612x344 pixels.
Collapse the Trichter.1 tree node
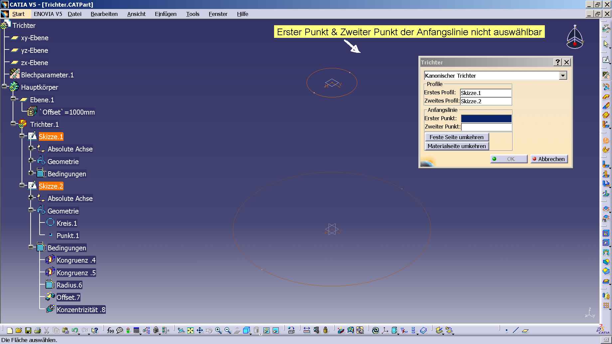click(13, 124)
